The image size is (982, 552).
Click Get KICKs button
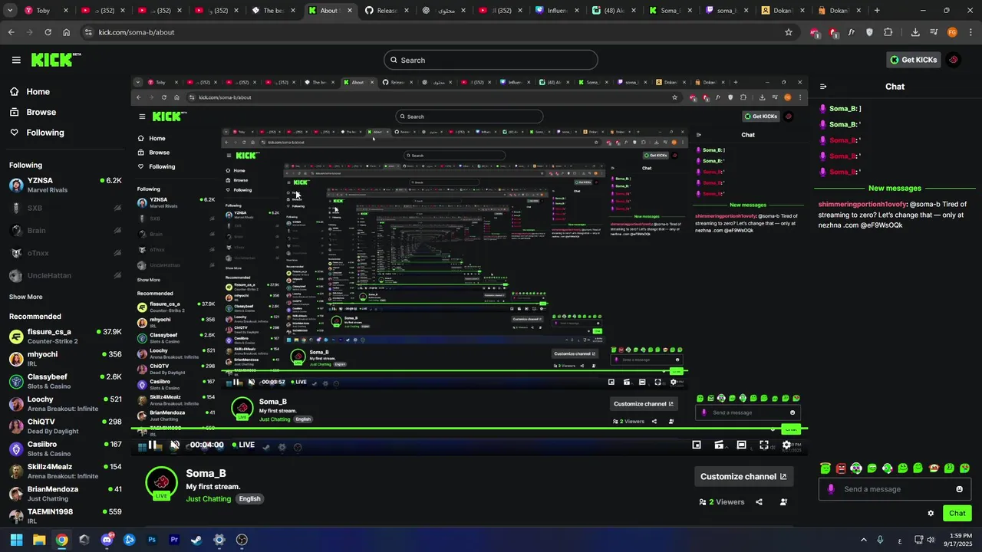pos(913,60)
